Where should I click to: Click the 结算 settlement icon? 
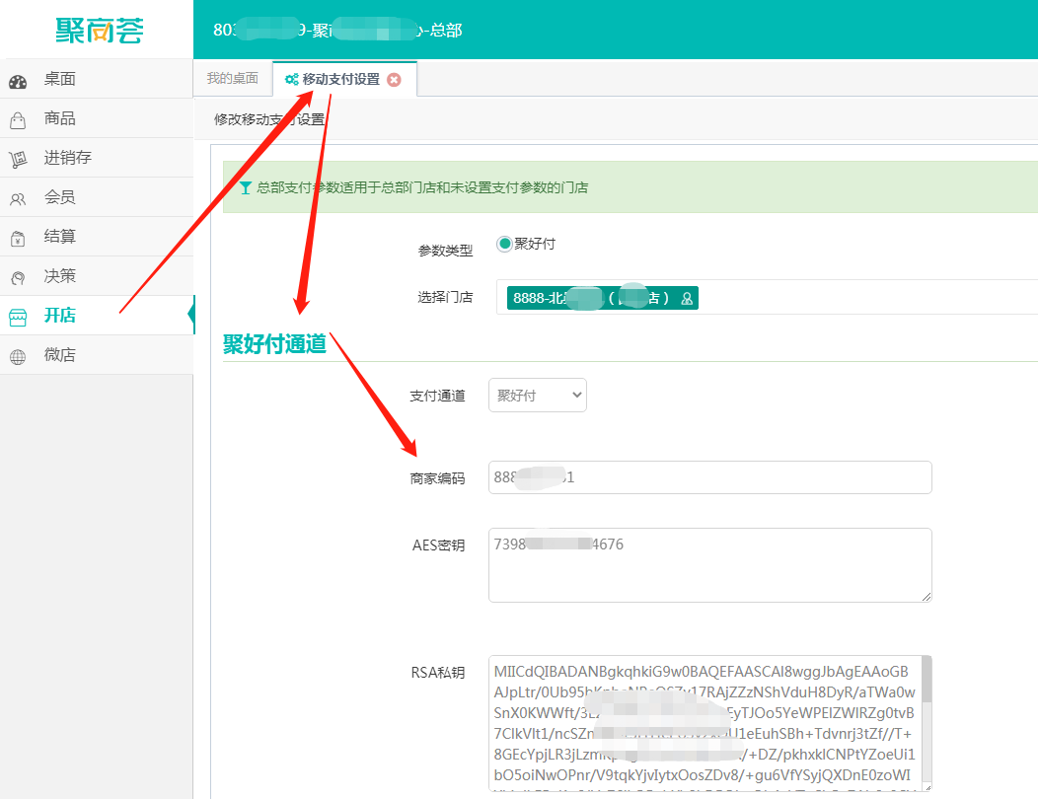[x=18, y=239]
